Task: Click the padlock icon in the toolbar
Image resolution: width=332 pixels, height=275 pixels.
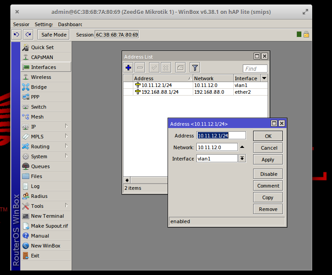Action: click(x=306, y=34)
